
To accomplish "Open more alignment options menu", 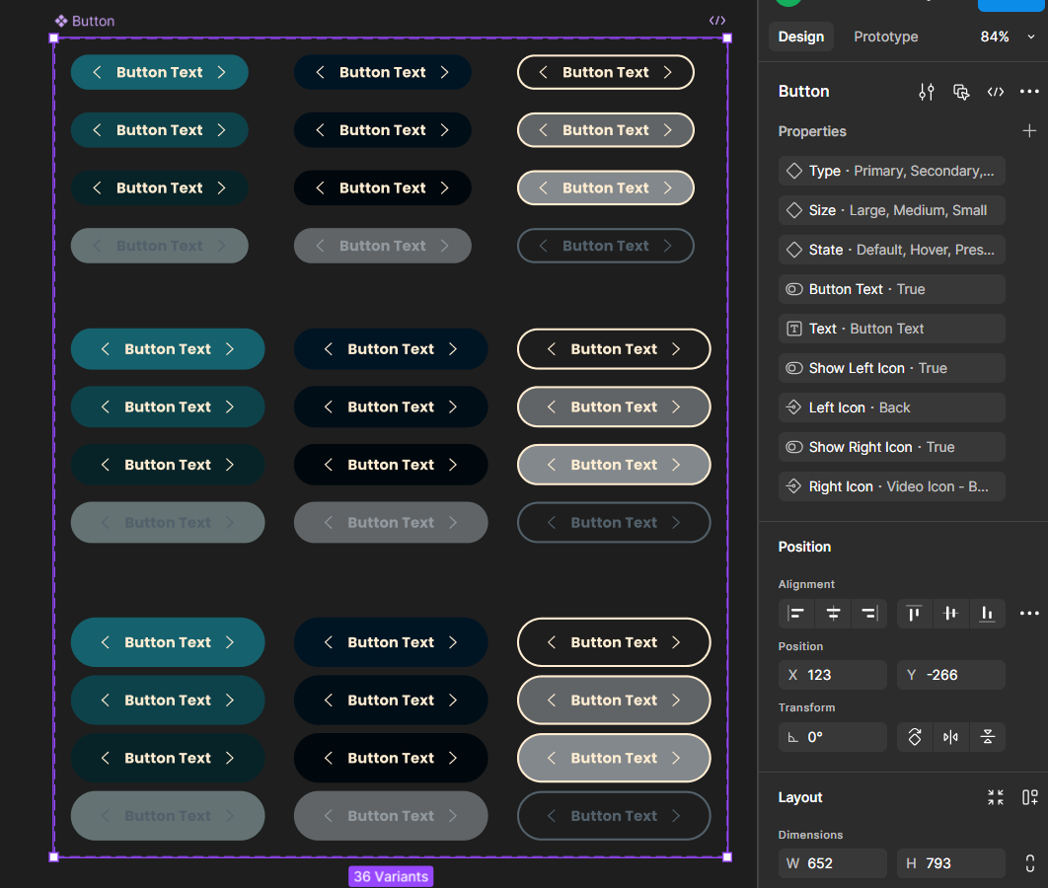I will 1029,614.
